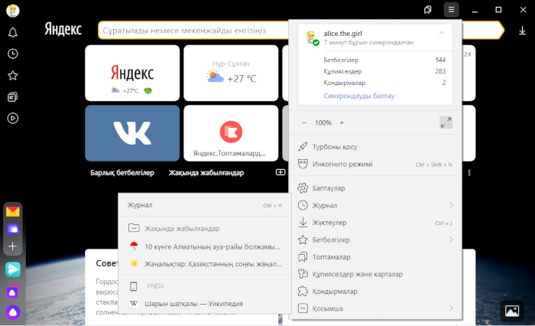Open Баптаулар settings menu item
Viewport: 535px width, 326px height.
375,188
